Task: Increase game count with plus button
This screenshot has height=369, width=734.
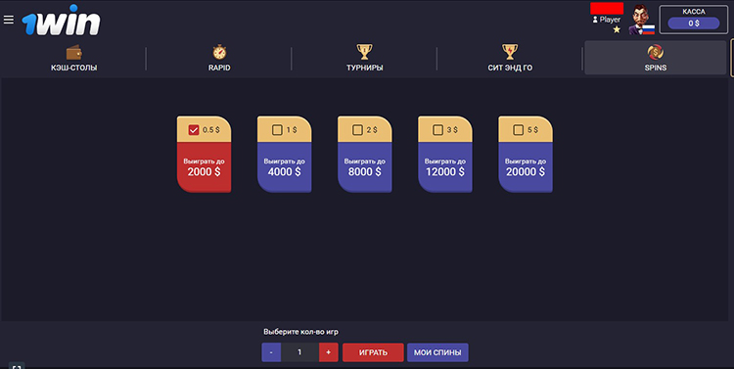Action: point(328,352)
